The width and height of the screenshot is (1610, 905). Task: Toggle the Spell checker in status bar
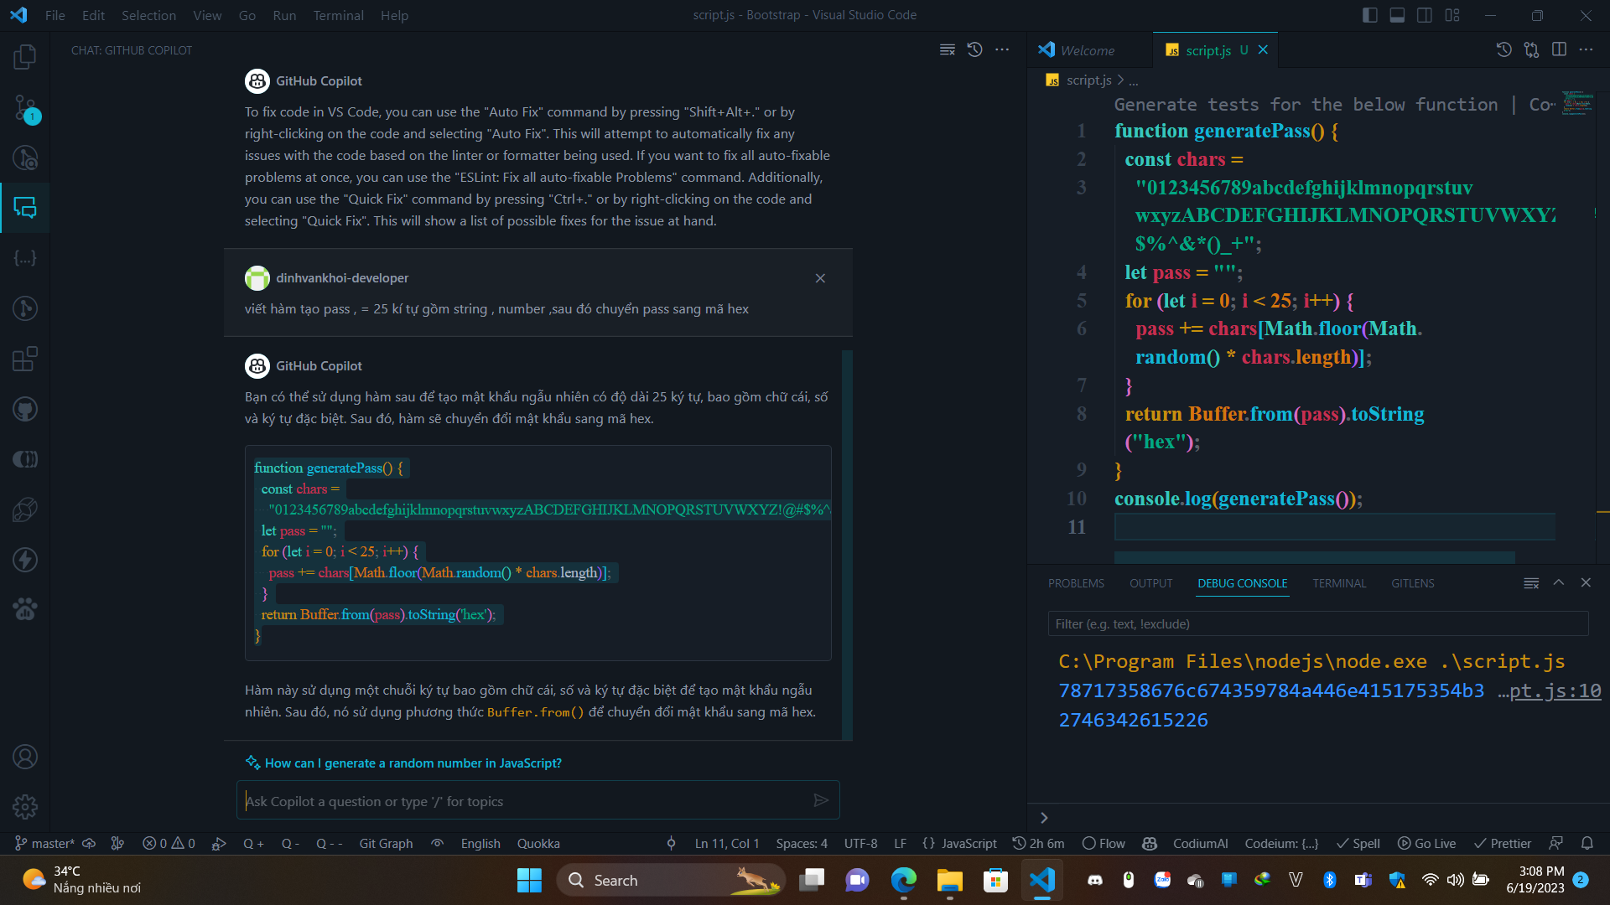point(1358,844)
